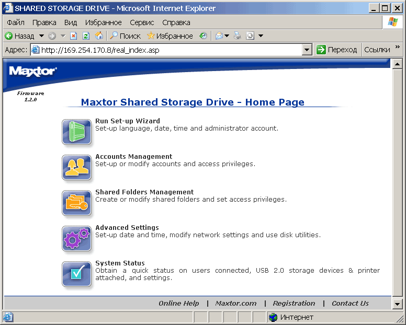Viewport: 406px width, 325px height.
Task: Click the System Status link
Action: (120, 263)
